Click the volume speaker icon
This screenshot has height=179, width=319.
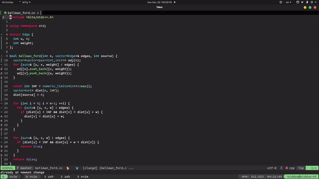(x=302, y=2)
